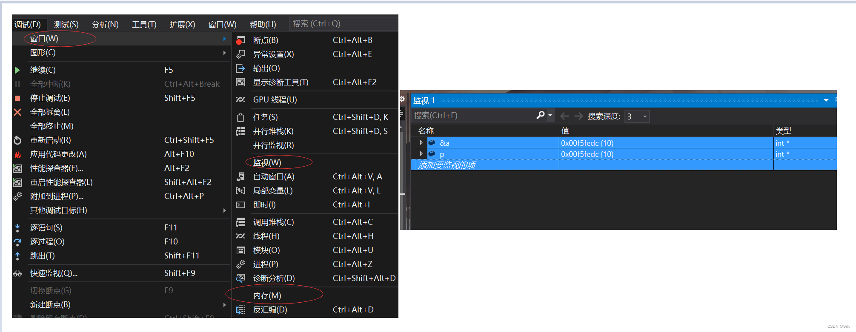Open the 分析(N) menu
The width and height of the screenshot is (856, 332).
point(105,24)
